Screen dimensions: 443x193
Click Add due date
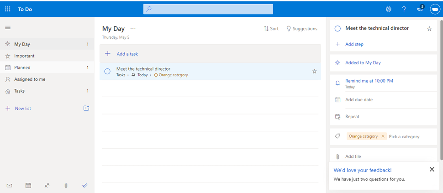click(x=359, y=99)
